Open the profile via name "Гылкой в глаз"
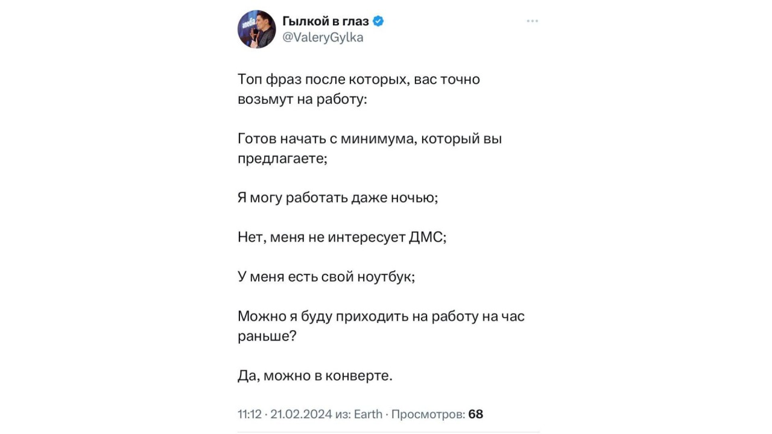This screenshot has width=772, height=434. pyautogui.click(x=326, y=22)
